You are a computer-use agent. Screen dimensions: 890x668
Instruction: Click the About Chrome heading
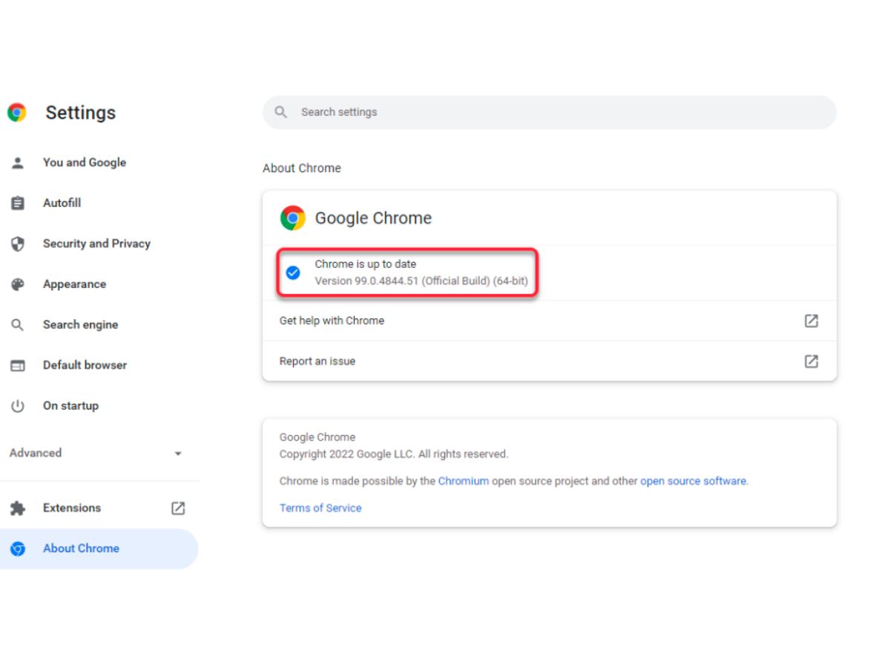click(x=302, y=168)
